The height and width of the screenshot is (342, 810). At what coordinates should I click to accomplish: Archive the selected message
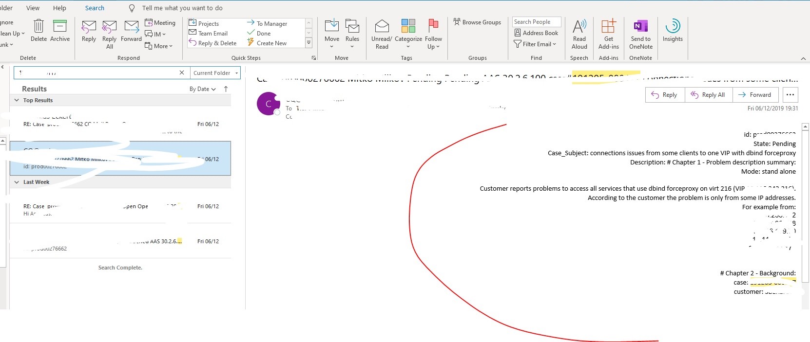click(60, 30)
